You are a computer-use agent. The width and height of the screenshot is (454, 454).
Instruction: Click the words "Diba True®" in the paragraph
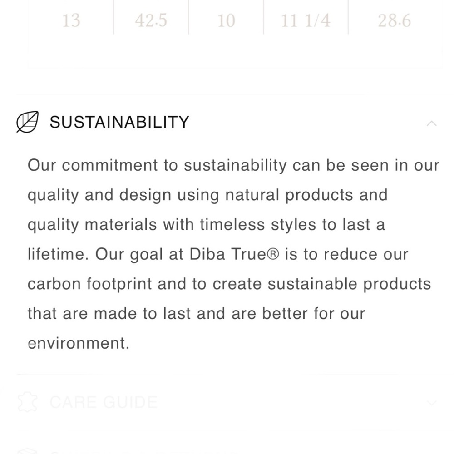234,254
